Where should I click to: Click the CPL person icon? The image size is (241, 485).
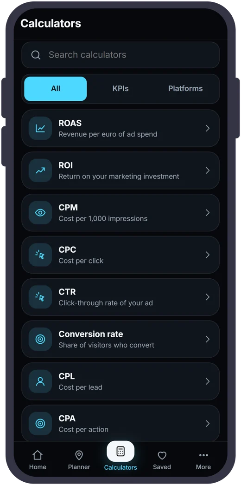click(40, 381)
